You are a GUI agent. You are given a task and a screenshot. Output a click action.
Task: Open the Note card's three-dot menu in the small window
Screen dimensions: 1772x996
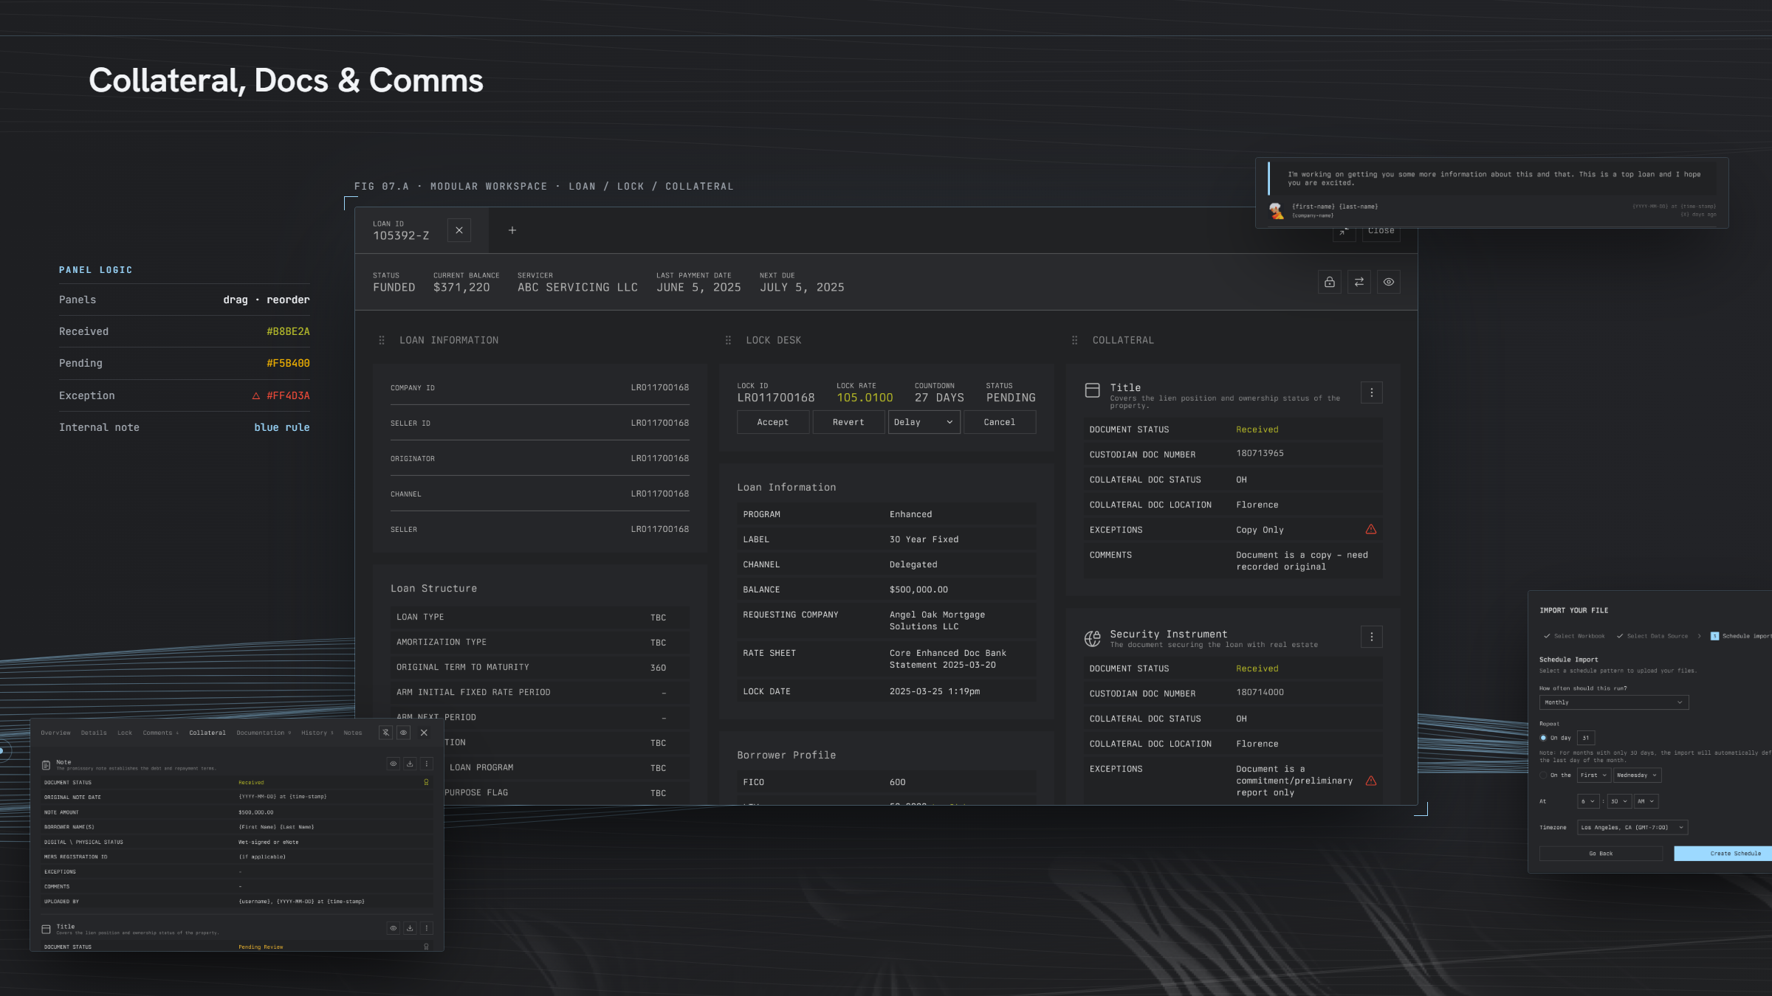pyautogui.click(x=427, y=764)
